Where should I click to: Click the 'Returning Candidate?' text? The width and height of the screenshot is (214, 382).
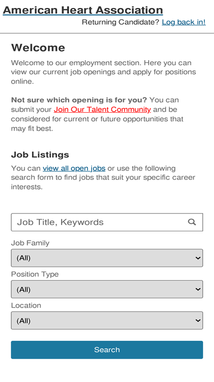(120, 22)
